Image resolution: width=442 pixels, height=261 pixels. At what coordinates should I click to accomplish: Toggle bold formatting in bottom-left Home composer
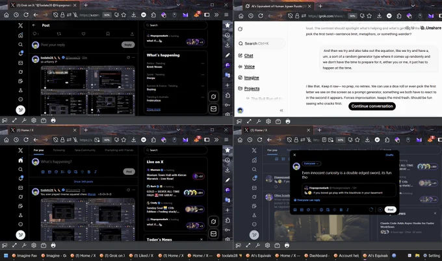[89, 172]
